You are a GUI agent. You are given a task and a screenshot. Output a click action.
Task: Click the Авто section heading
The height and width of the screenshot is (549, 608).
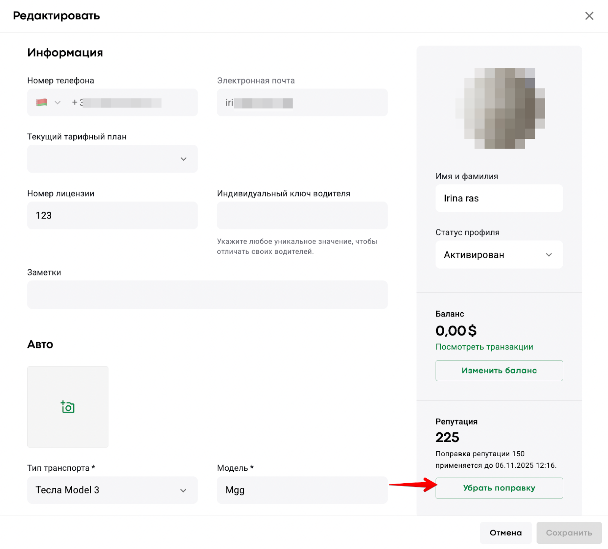40,344
